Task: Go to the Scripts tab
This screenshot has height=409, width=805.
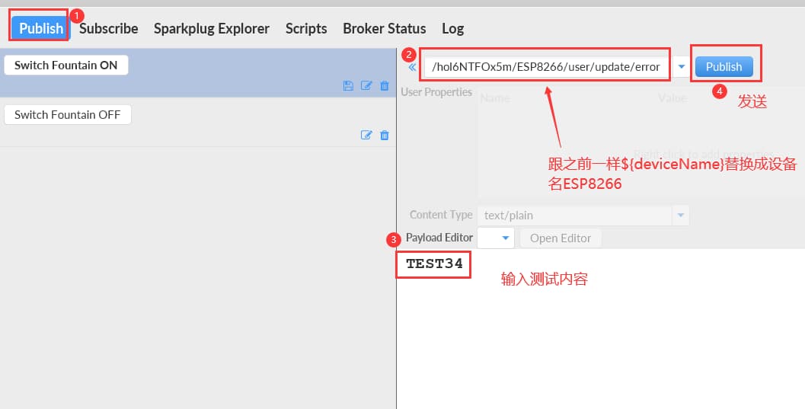Action: click(x=306, y=28)
